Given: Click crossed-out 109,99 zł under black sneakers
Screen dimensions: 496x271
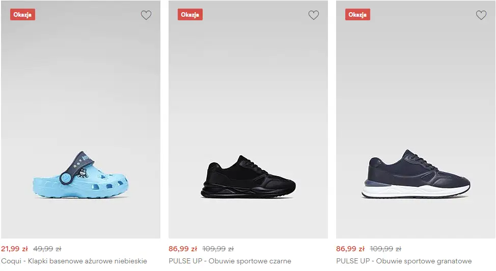Looking at the screenshot, I should [x=218, y=249].
